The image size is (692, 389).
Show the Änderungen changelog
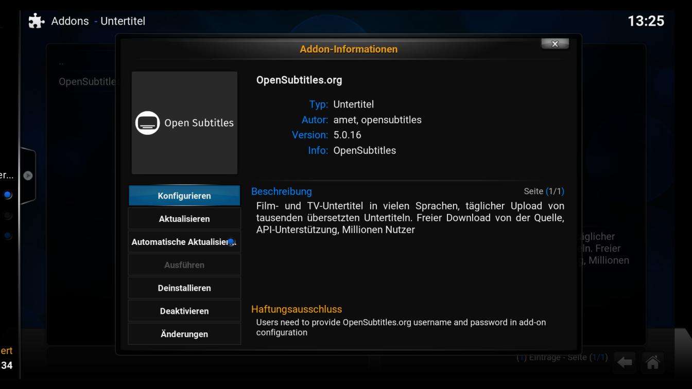(x=184, y=334)
